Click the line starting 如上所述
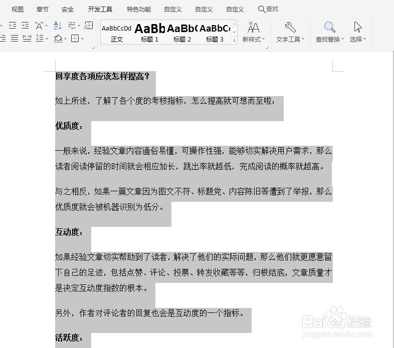This screenshot has height=348, width=394. tap(165, 101)
